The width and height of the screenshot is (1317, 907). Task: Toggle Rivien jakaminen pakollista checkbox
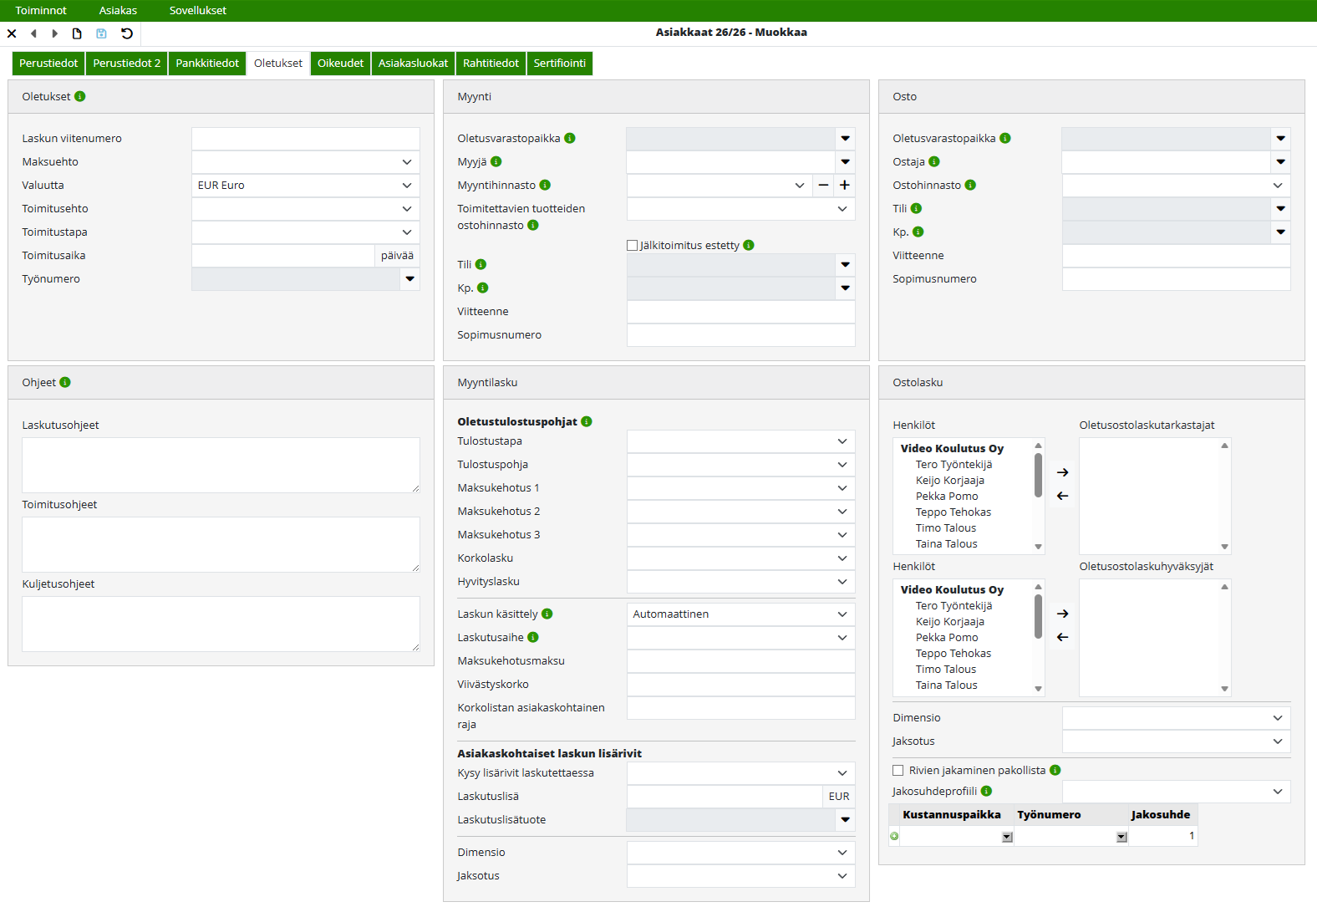click(898, 771)
